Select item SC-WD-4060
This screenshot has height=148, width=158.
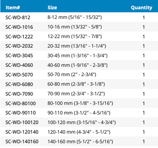click(x=19, y=65)
